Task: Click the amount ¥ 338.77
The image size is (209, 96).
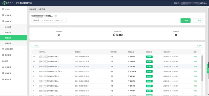Action: click(131, 57)
